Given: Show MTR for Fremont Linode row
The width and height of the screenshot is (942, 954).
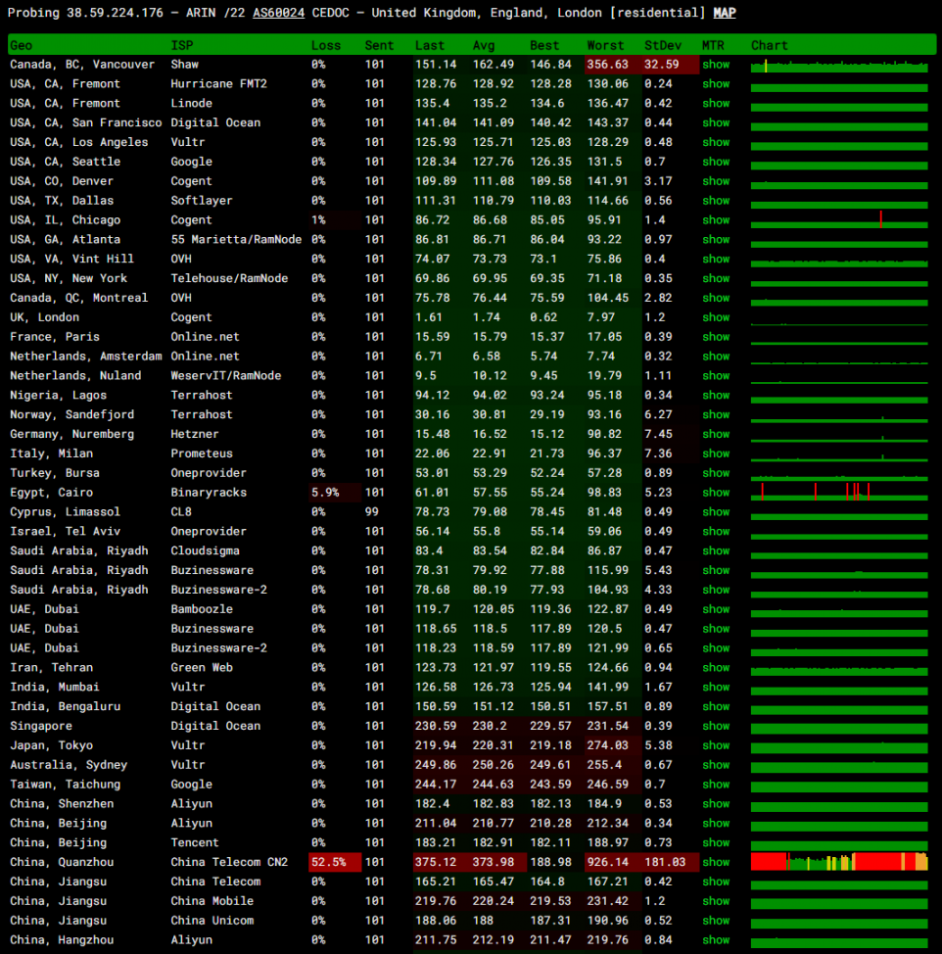Looking at the screenshot, I should (x=716, y=104).
